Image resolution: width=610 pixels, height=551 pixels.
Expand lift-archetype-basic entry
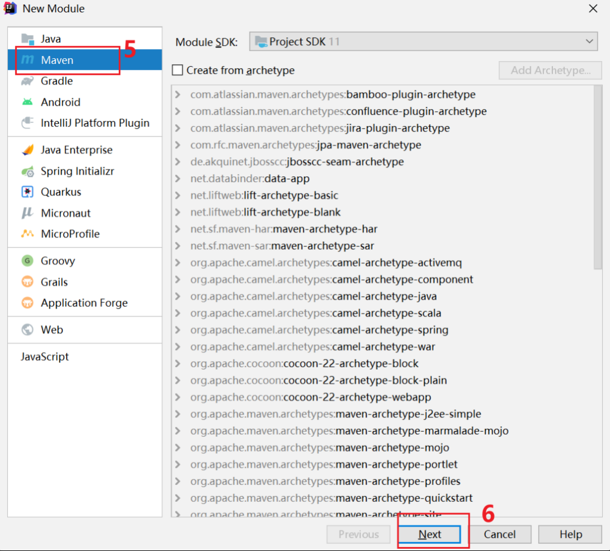pyautogui.click(x=178, y=195)
